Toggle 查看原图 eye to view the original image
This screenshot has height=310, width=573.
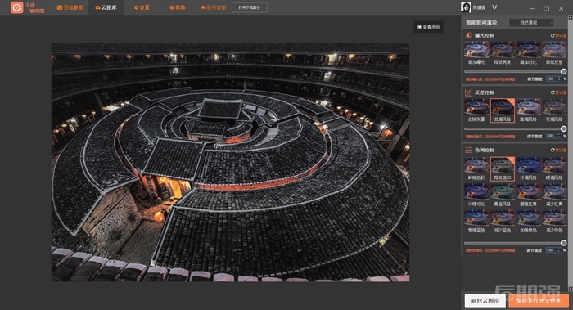pyautogui.click(x=428, y=27)
